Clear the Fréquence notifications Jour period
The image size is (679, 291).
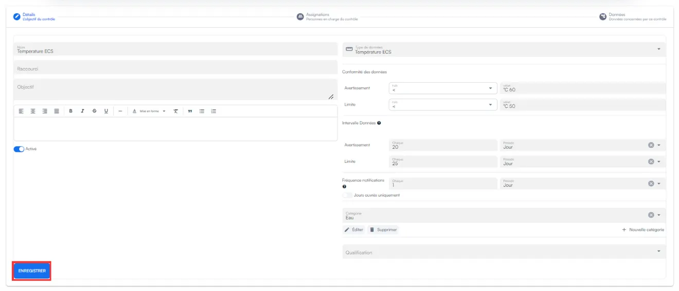pos(651,183)
